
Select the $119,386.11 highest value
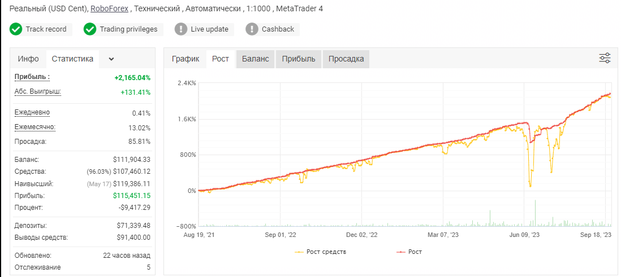(x=131, y=184)
